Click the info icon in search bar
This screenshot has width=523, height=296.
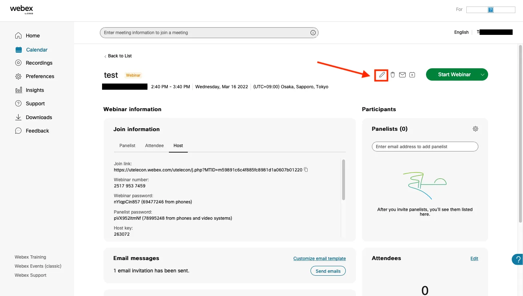(313, 33)
